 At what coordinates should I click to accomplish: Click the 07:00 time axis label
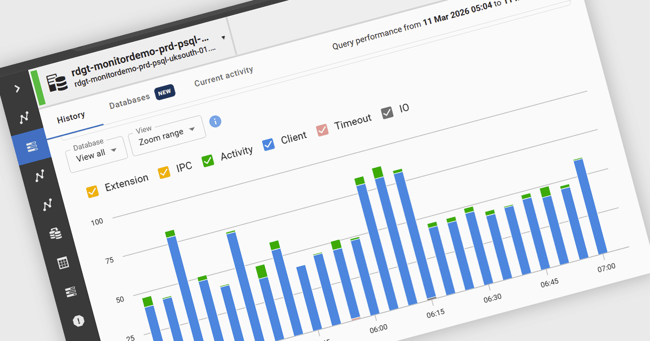606,267
